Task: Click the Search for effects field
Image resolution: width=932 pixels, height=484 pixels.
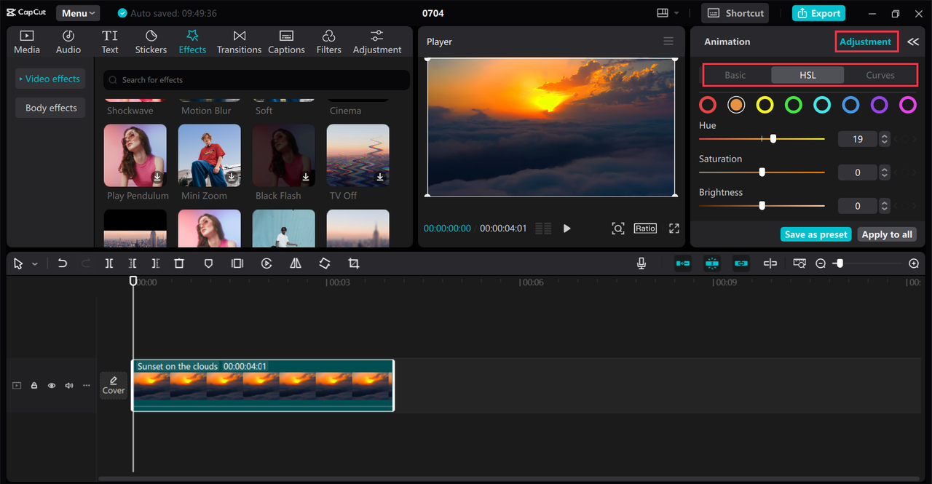Action: 256,80
